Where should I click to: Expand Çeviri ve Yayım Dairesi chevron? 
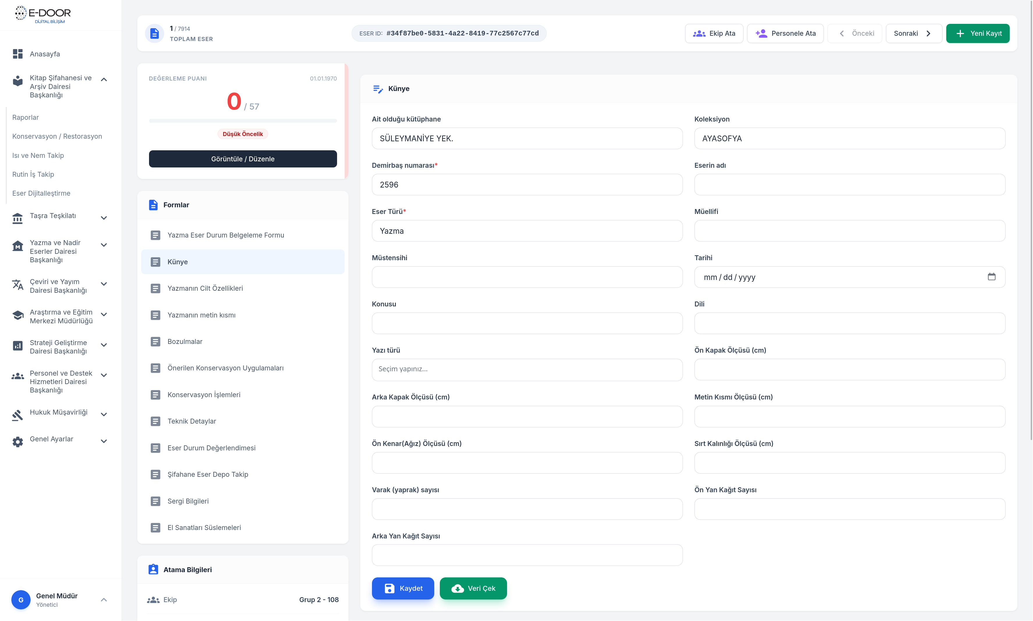[104, 284]
